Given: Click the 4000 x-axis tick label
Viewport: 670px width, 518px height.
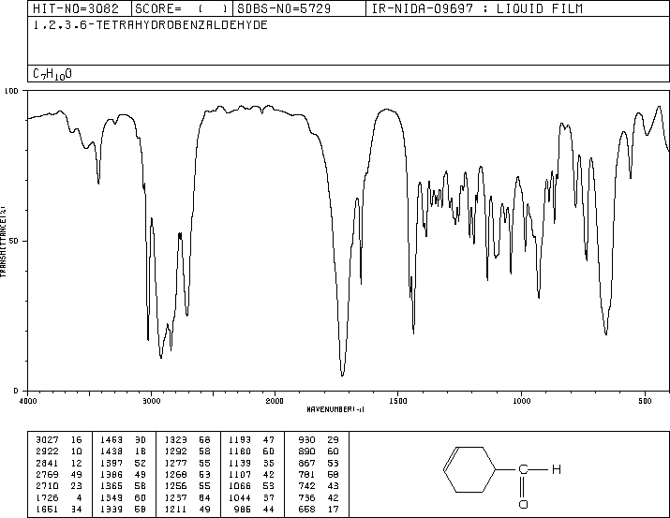Looking at the screenshot, I should (28, 401).
